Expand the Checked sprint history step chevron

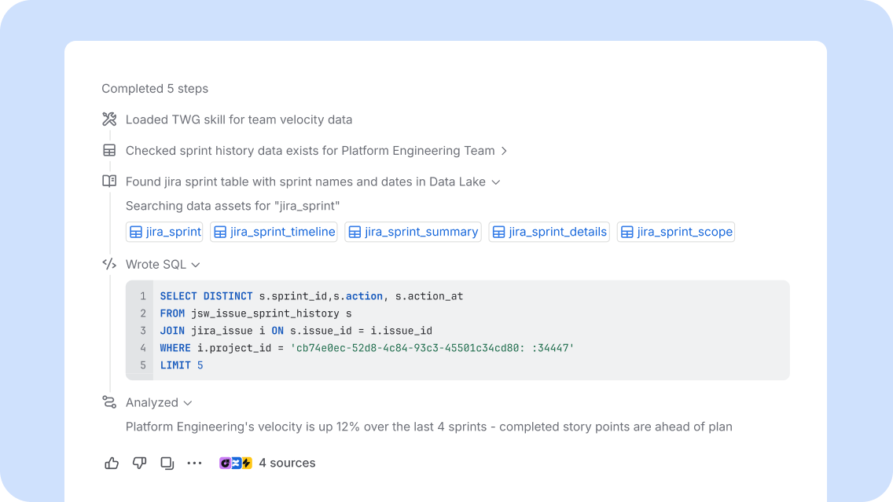[504, 151]
